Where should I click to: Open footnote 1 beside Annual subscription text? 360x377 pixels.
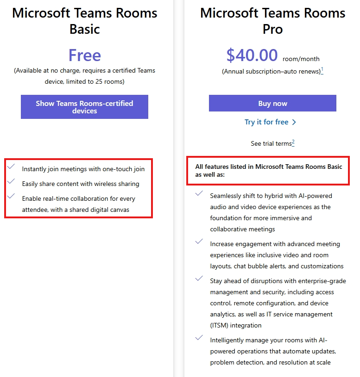coord(322,70)
